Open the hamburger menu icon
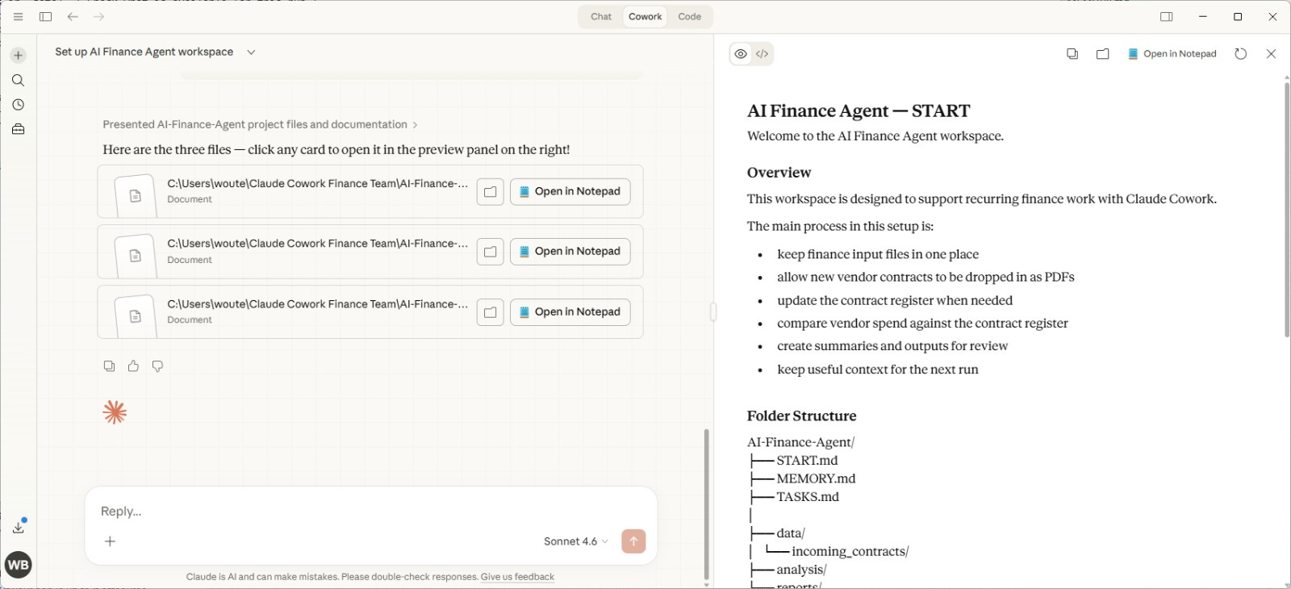 (x=18, y=16)
